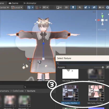The image size is (109, 109).
Task: Select the Michella_Boy texture thumbnail
Action: click(x=70, y=74)
